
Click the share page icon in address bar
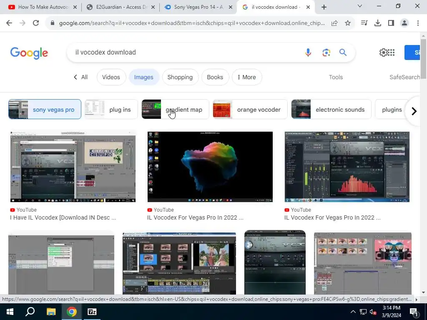pos(334,23)
